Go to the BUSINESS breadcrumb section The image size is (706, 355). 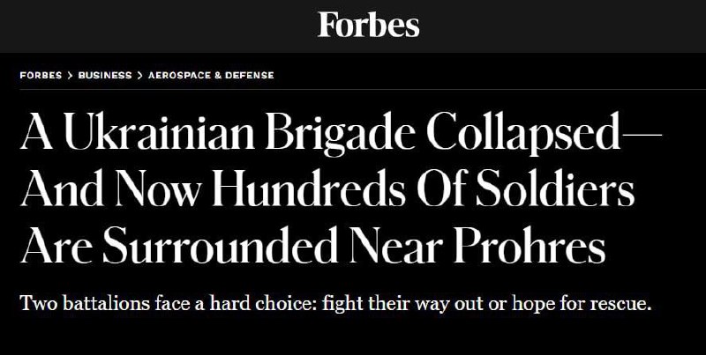104,75
